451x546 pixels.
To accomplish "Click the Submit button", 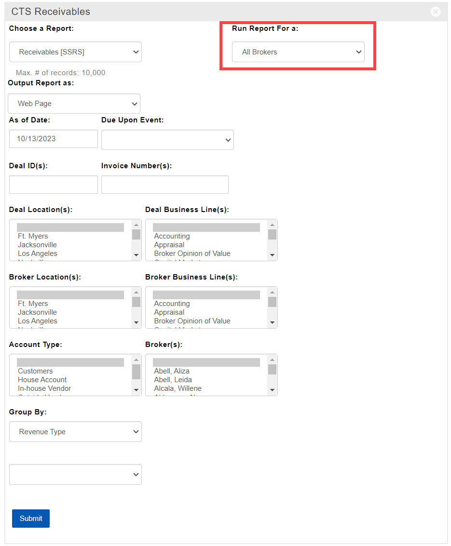I will (x=31, y=519).
